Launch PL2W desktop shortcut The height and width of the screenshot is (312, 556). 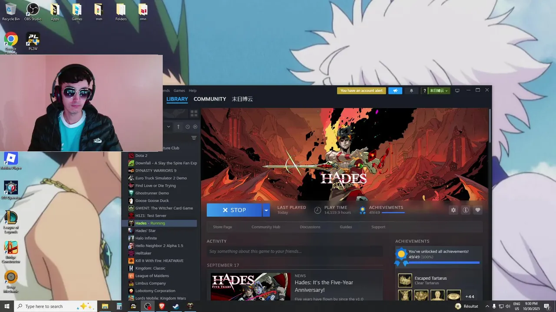[33, 42]
